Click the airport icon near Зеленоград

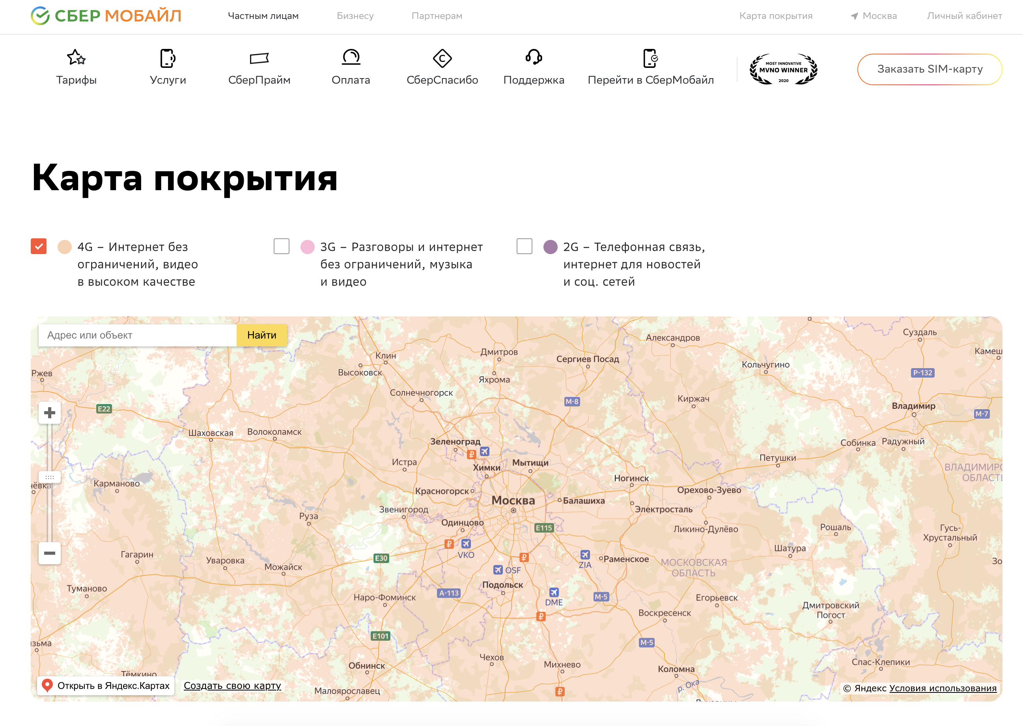[485, 451]
